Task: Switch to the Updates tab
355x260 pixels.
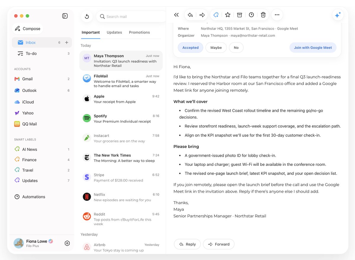Action: pos(114,33)
